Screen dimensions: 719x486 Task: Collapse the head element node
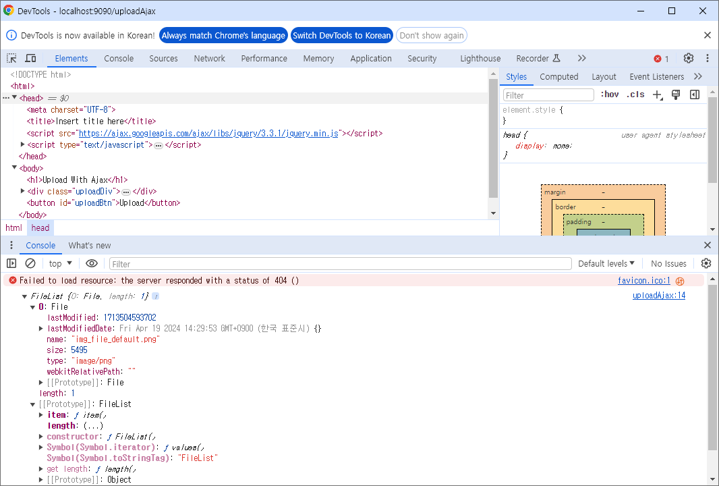click(x=14, y=97)
